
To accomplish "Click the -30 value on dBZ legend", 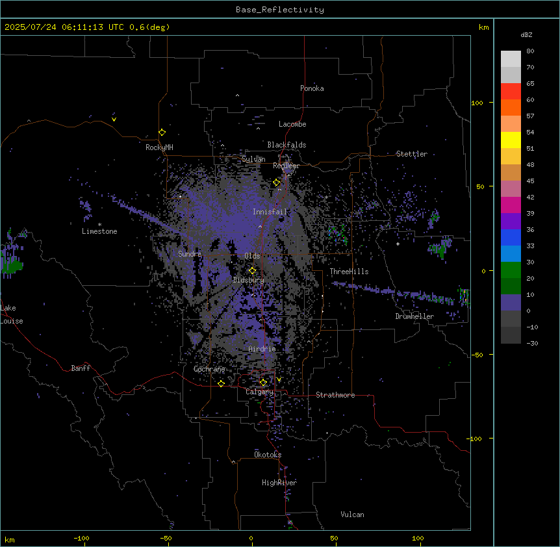I will pyautogui.click(x=532, y=343).
